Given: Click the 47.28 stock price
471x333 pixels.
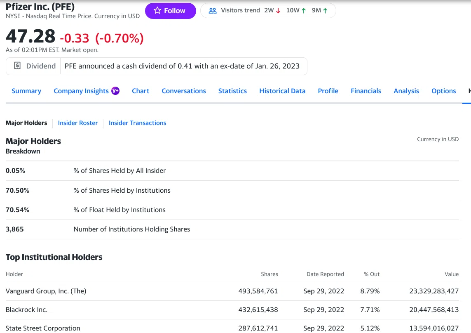Looking at the screenshot, I should [30, 36].
